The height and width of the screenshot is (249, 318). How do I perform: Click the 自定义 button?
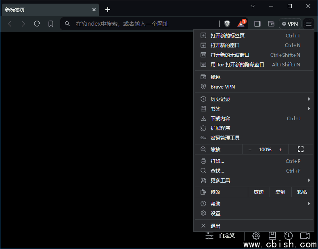(221, 236)
